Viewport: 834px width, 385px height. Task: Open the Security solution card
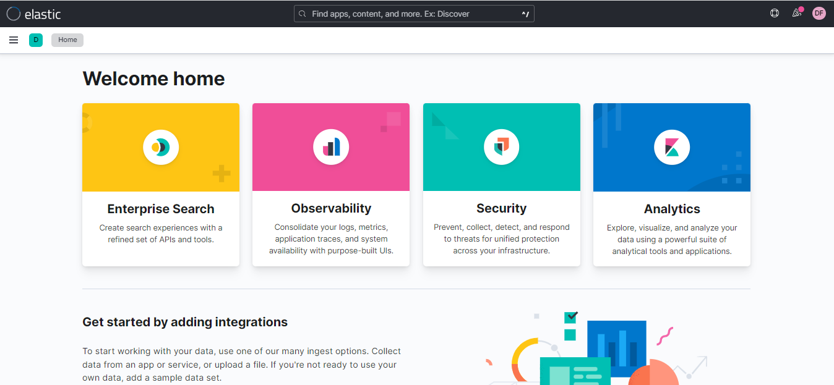(501, 184)
